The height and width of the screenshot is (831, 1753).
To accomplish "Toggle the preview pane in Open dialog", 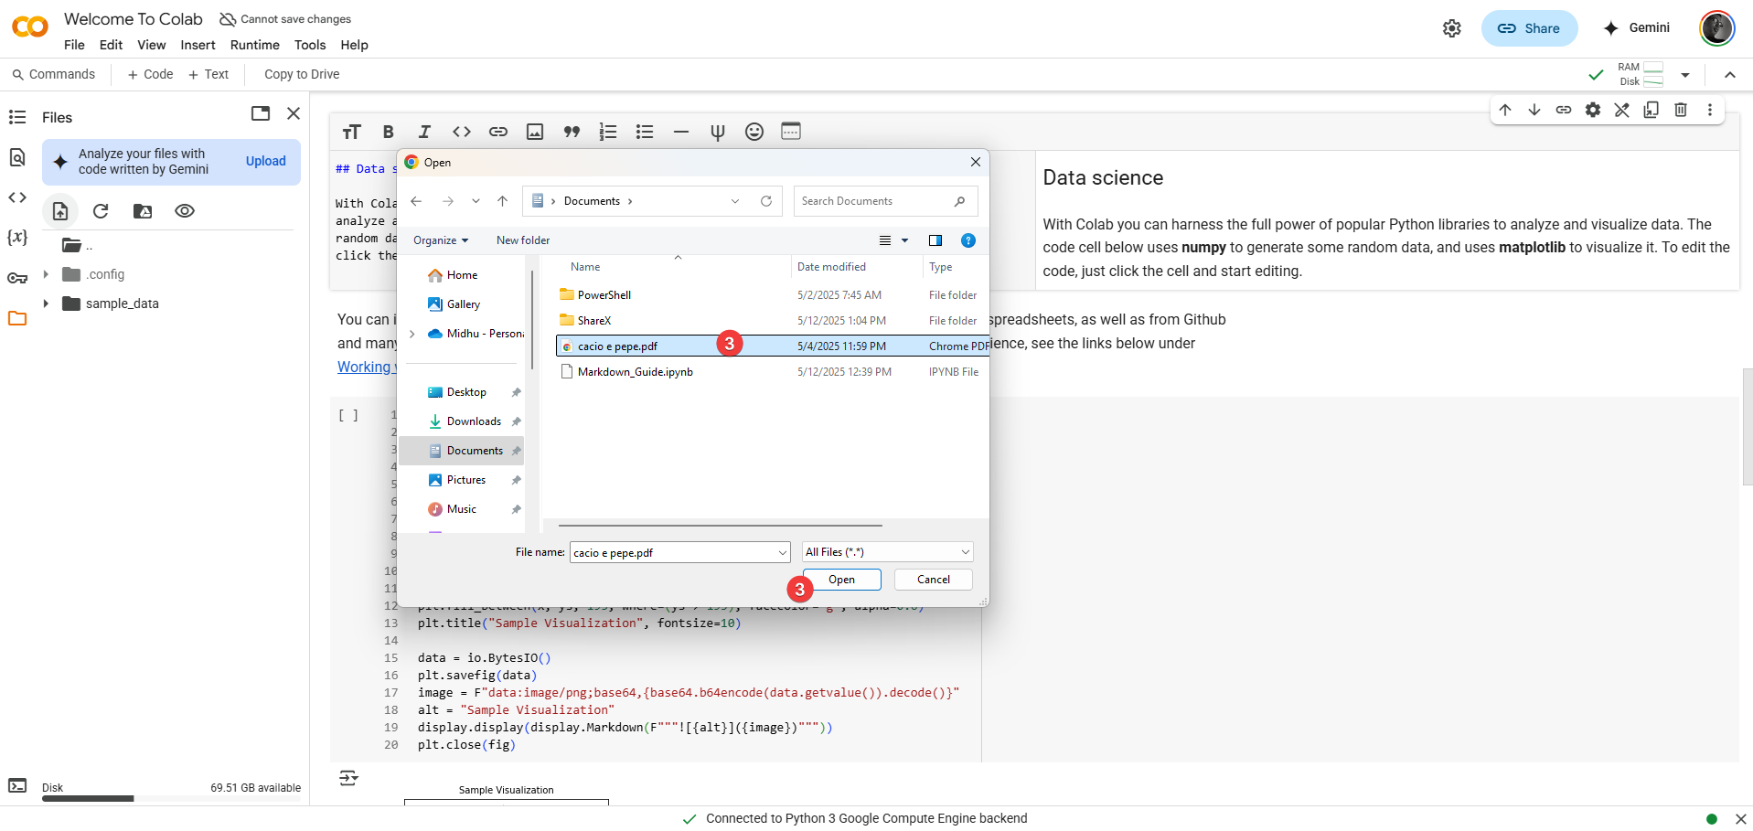I will coord(935,240).
